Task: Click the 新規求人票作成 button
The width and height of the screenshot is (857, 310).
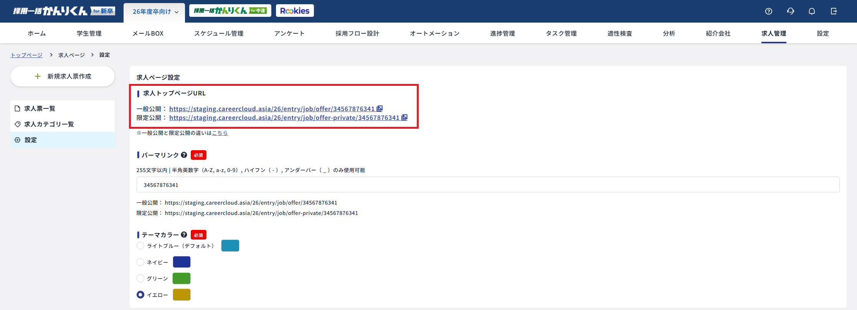Action: click(x=63, y=76)
